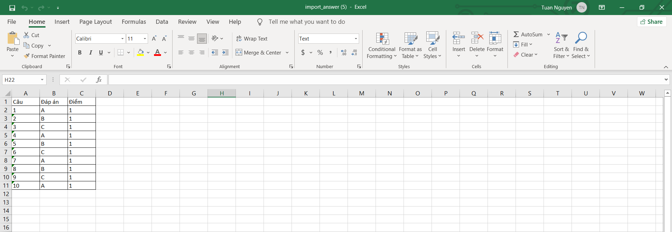This screenshot has height=232, width=672.
Task: Click the Share button
Action: coord(651,22)
